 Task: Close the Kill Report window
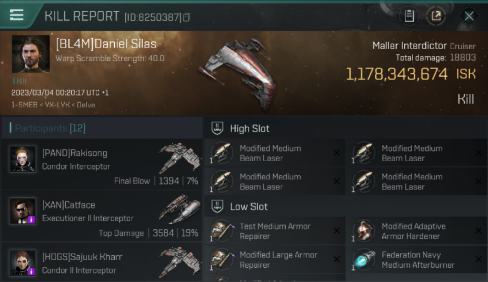click(x=469, y=16)
